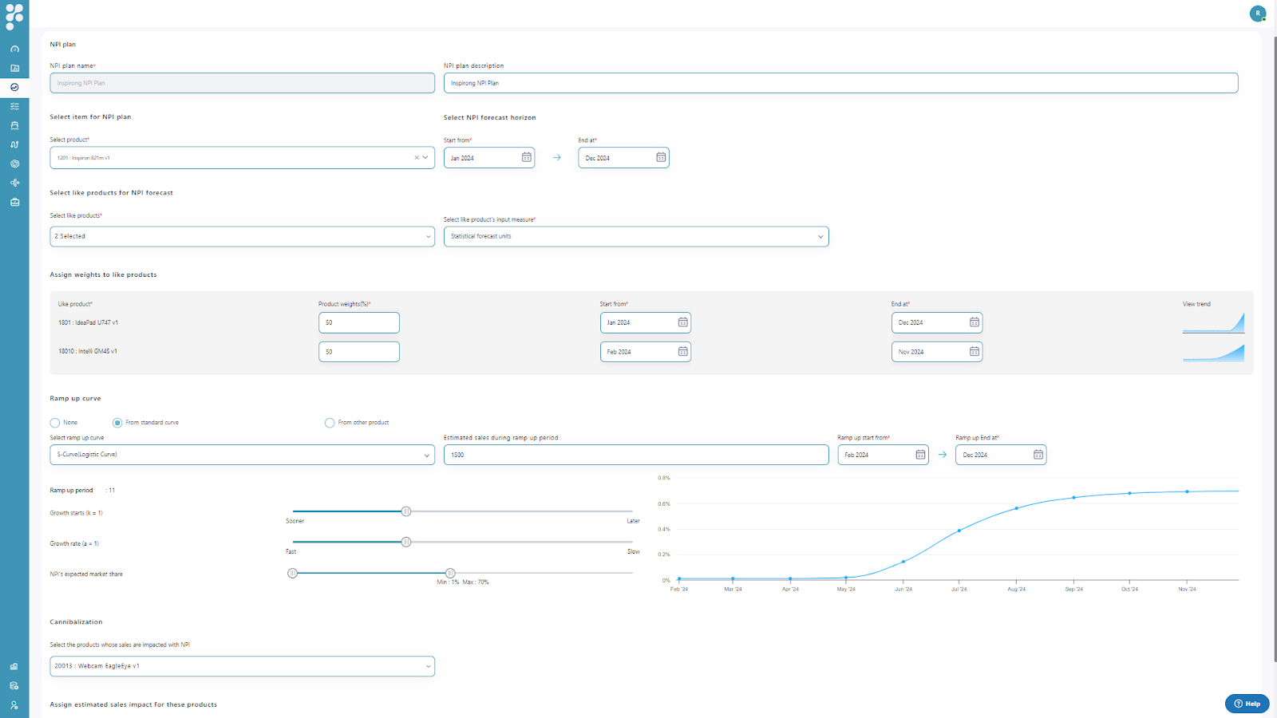1277x718 pixels.
Task: Open the user admin sidebar icon
Action: click(x=14, y=704)
